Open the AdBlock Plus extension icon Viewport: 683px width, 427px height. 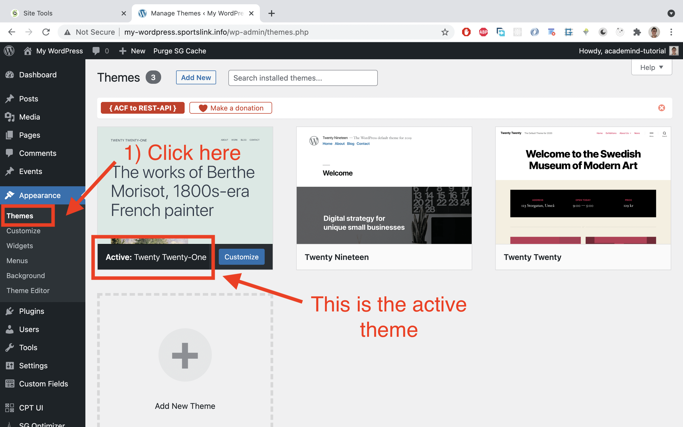tap(483, 32)
